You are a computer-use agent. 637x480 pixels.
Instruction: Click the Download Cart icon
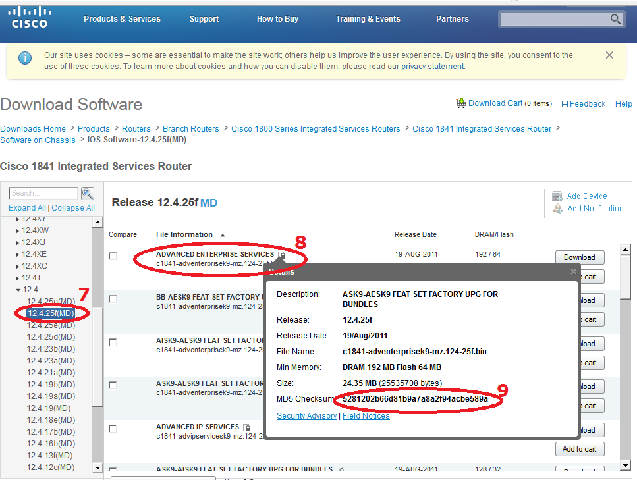460,103
